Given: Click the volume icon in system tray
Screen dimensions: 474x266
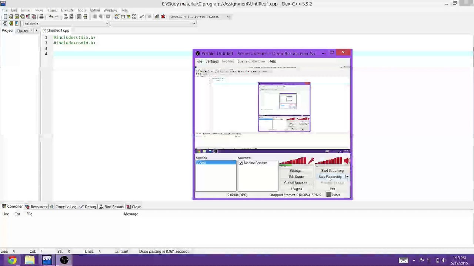Looking at the screenshot, I should tap(444, 260).
